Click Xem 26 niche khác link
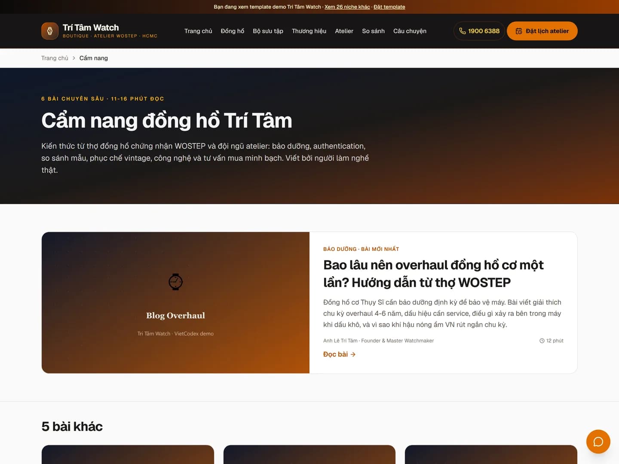The height and width of the screenshot is (464, 619). [x=347, y=7]
